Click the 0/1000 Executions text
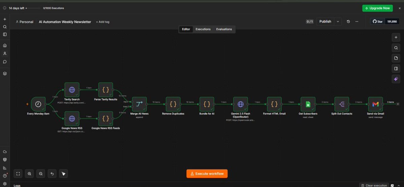The height and width of the screenshot is (187, 404). pos(54,8)
